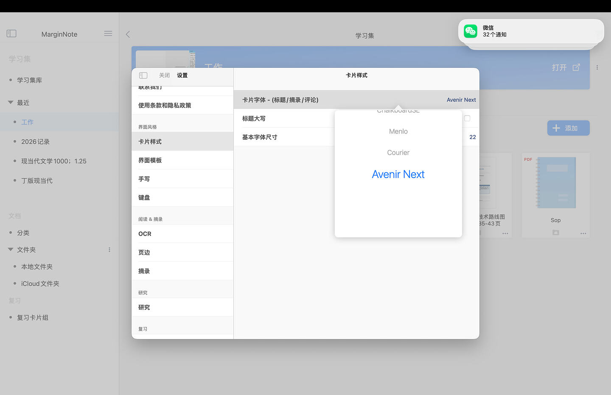Open the MarginNote hamburger menu

108,33
